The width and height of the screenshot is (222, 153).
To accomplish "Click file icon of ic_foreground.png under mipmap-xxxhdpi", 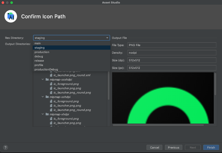I will tap(51, 84).
